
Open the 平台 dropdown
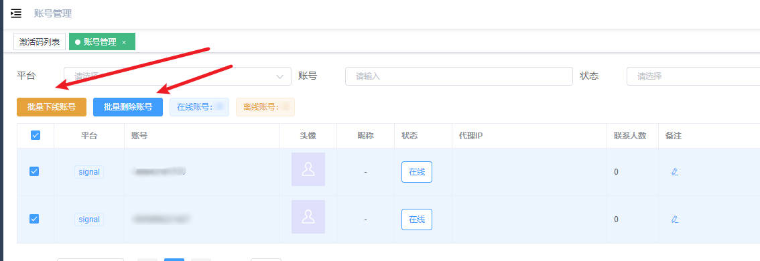(x=178, y=76)
